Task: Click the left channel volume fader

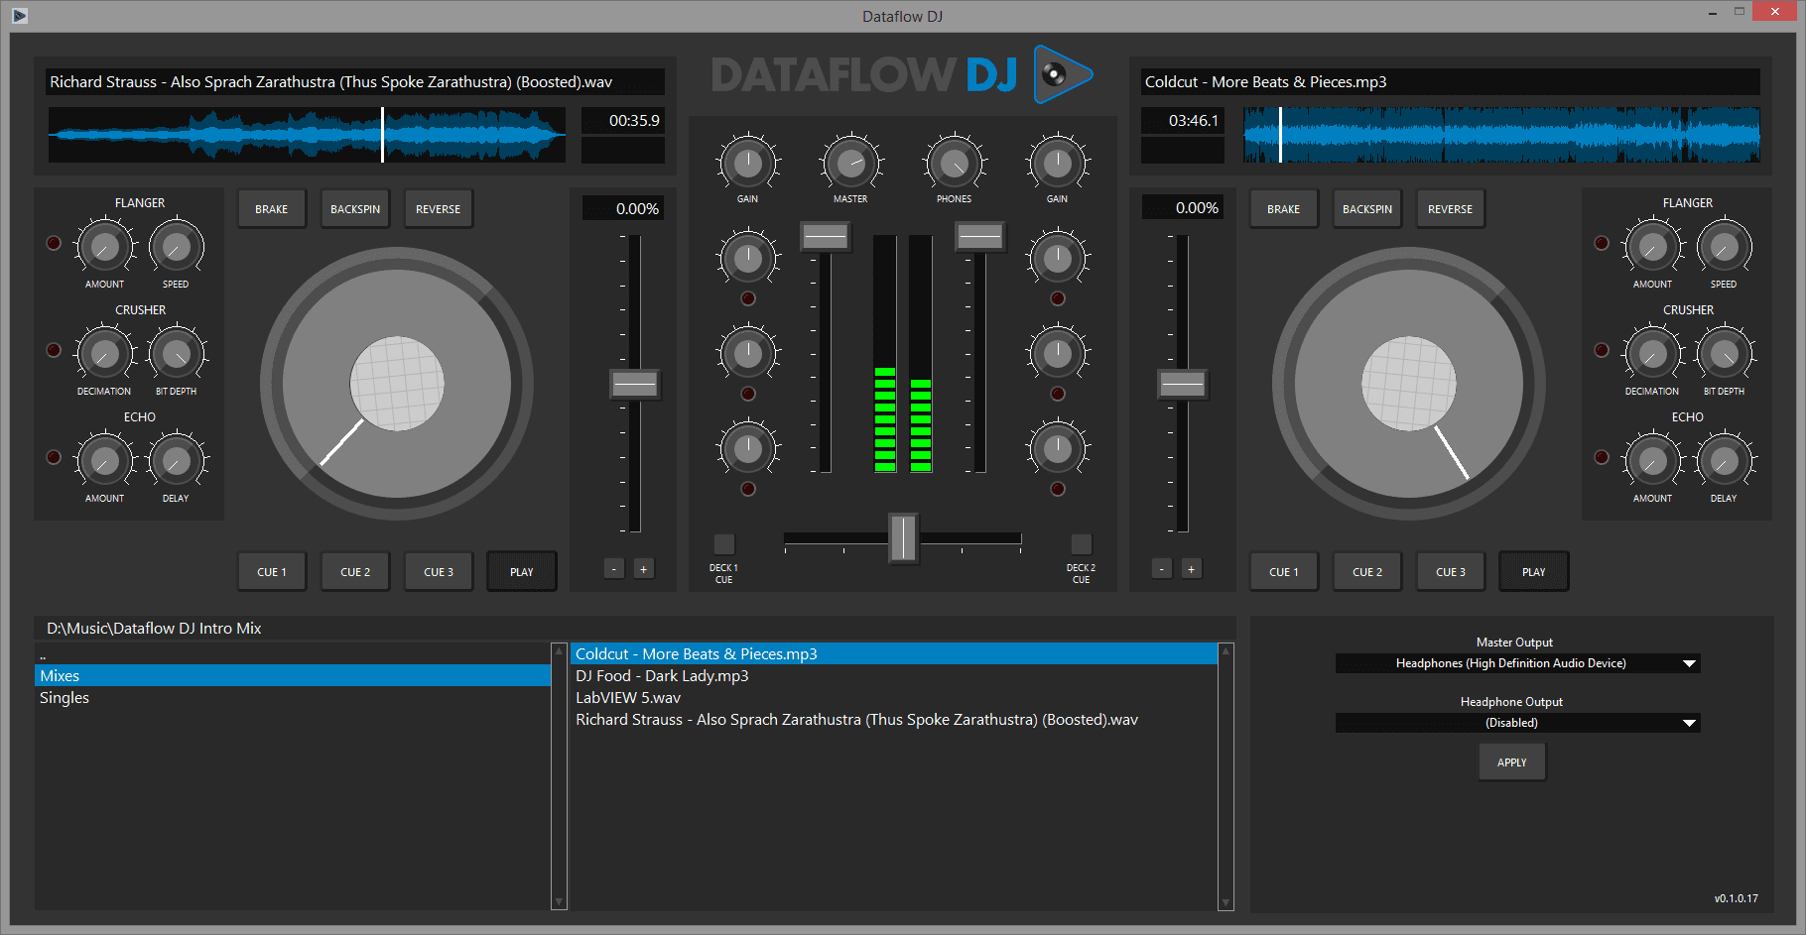Action: (826, 236)
